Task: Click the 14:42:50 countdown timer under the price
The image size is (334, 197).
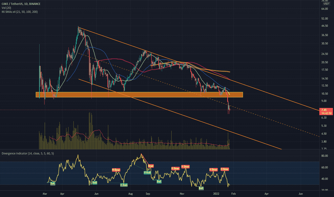Action: 326,113
